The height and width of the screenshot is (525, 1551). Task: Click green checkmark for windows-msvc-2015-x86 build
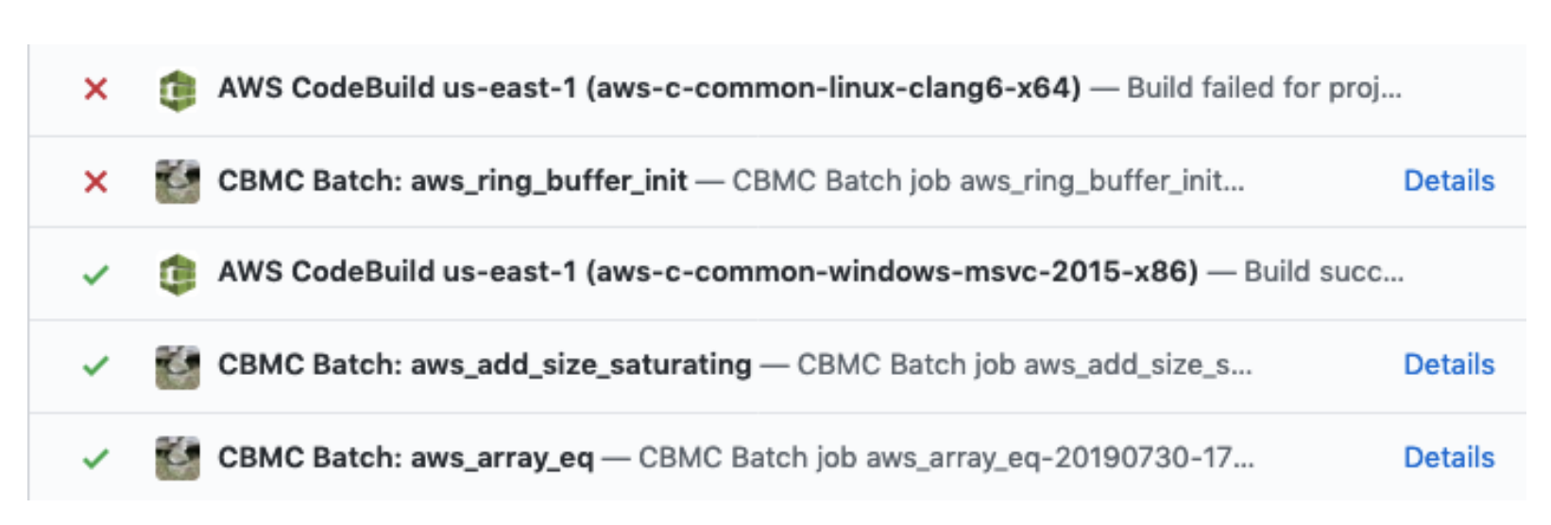95,274
